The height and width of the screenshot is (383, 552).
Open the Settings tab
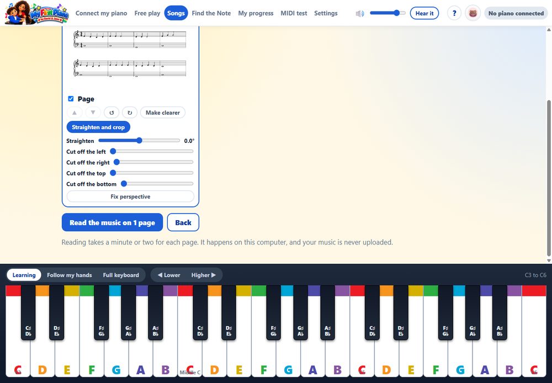point(326,13)
